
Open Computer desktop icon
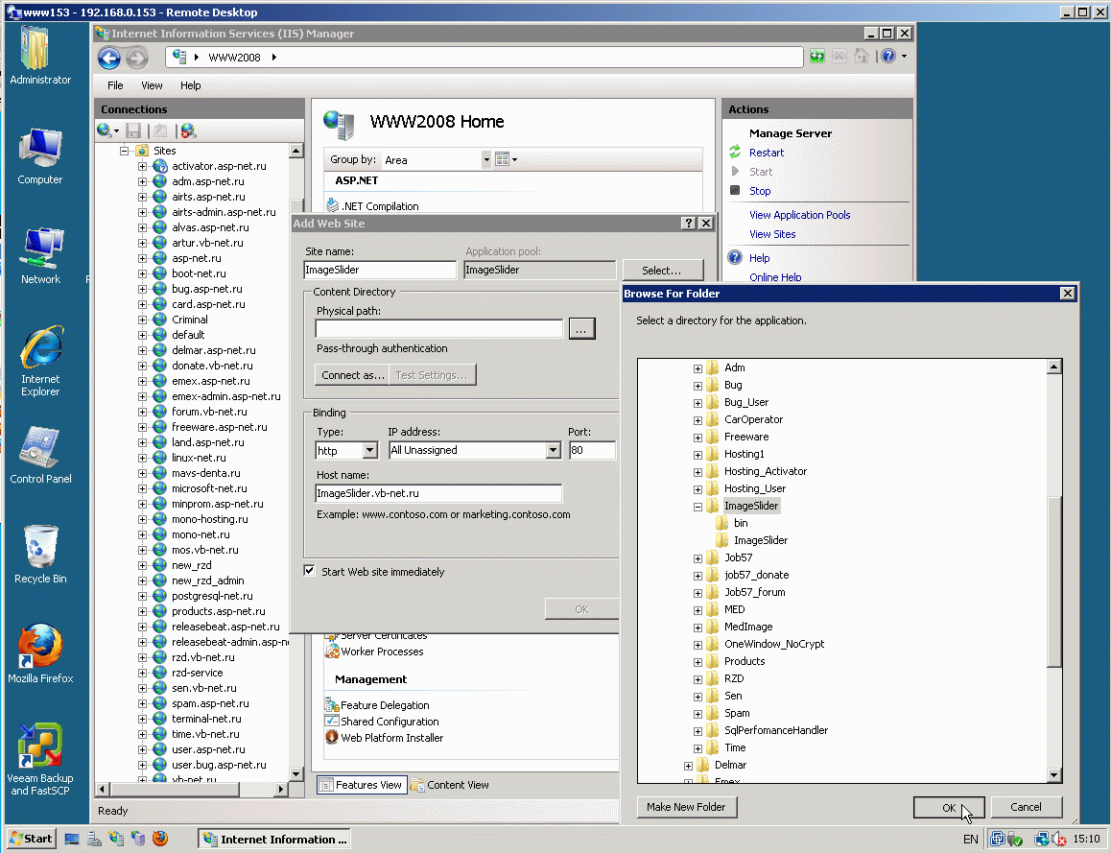tap(40, 155)
